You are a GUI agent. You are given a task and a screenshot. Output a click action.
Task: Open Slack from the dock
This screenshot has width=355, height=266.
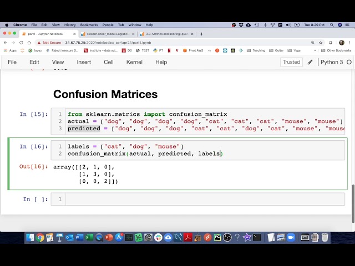click(x=158, y=238)
